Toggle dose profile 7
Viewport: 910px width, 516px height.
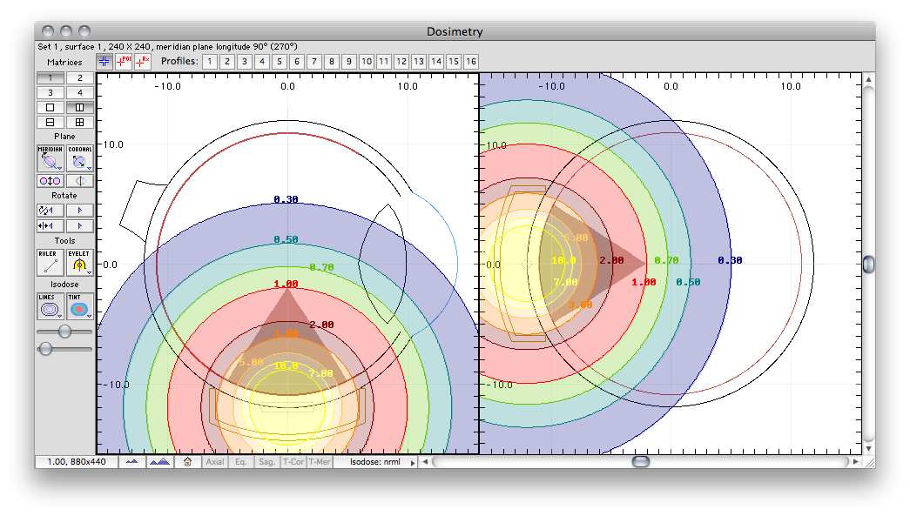(x=314, y=62)
